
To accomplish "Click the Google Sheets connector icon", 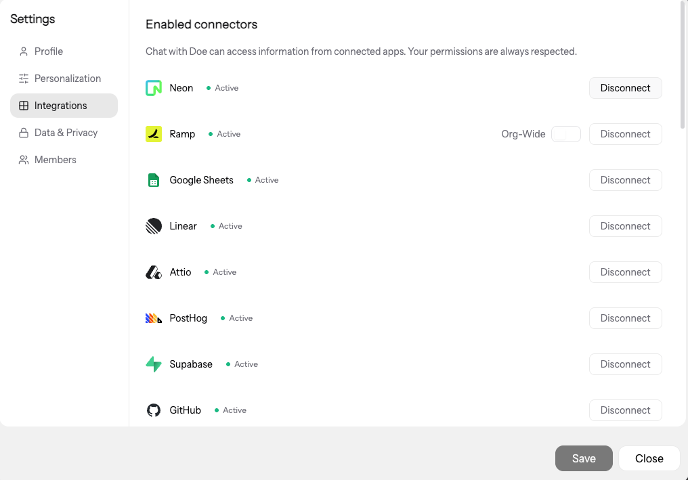I will tap(153, 179).
